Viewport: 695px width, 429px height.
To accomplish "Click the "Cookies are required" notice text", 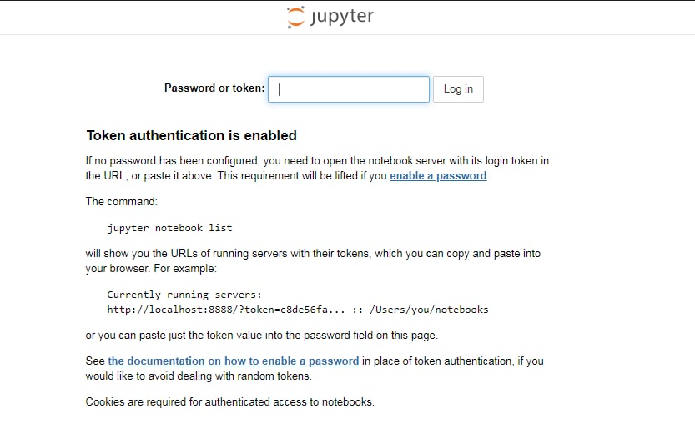I will click(230, 402).
